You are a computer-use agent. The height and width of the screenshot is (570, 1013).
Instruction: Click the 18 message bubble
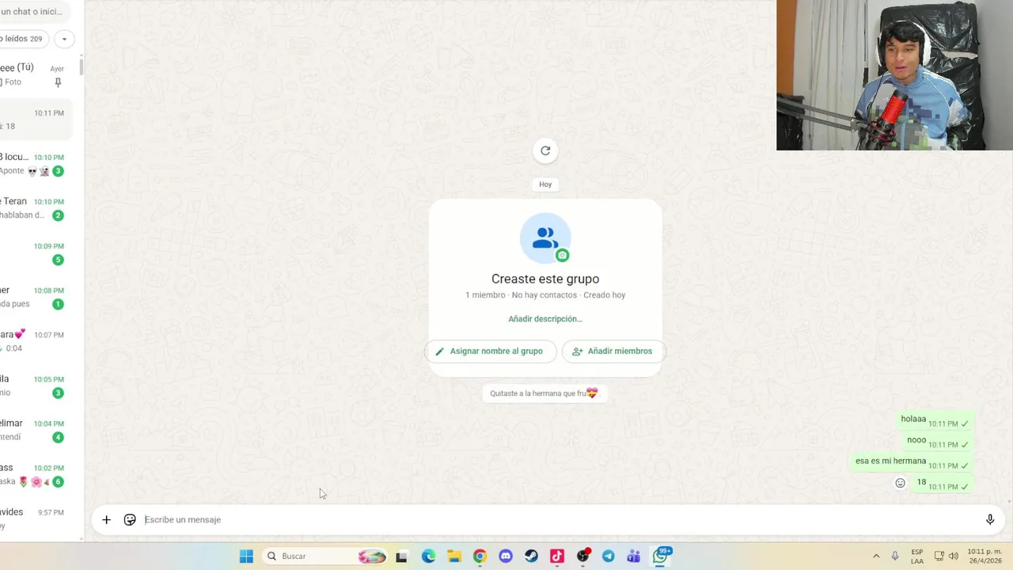943,483
